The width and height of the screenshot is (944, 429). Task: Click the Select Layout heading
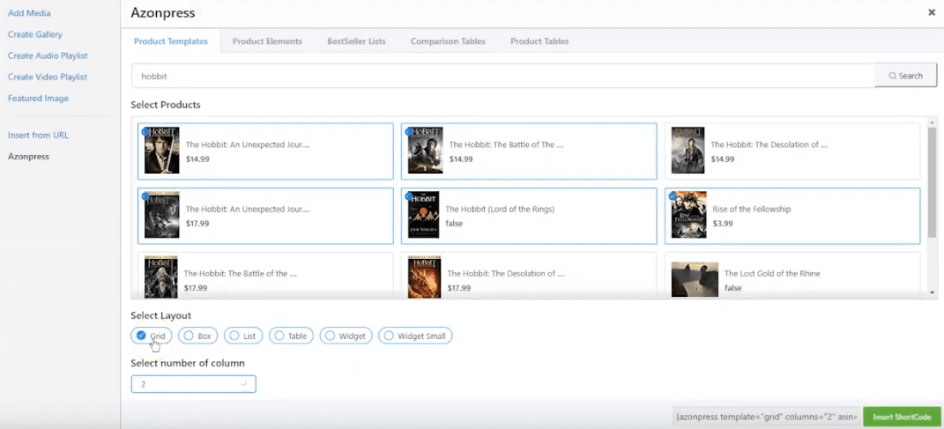160,315
